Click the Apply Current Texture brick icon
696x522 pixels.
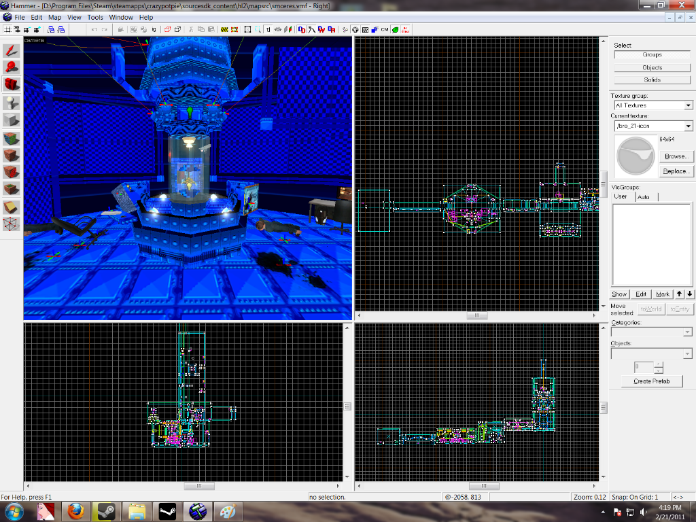(x=11, y=156)
